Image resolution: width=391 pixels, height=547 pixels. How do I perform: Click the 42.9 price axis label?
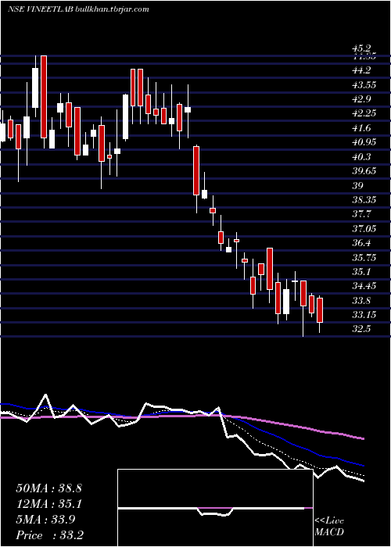pos(362,99)
